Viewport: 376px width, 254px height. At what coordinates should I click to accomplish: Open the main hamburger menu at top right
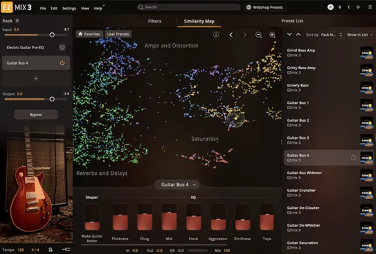370,7
